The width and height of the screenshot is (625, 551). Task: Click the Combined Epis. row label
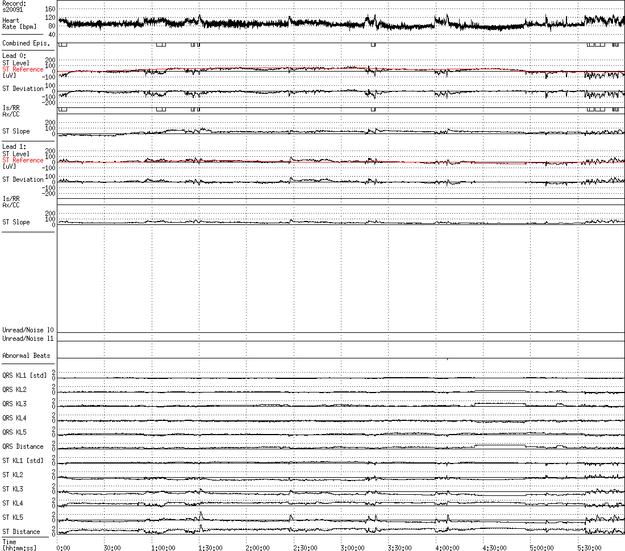(x=26, y=43)
